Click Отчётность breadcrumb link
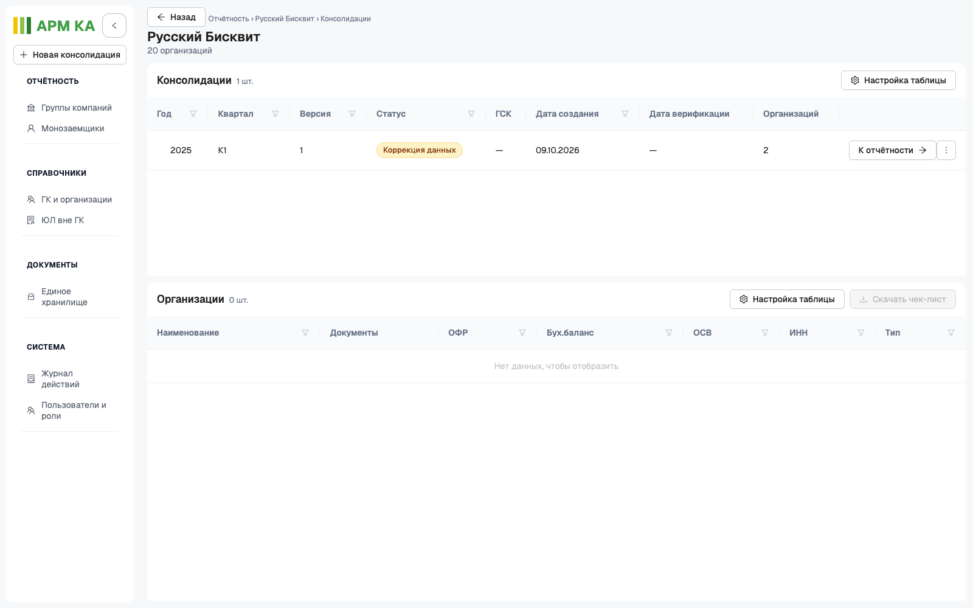973x608 pixels. (x=229, y=19)
